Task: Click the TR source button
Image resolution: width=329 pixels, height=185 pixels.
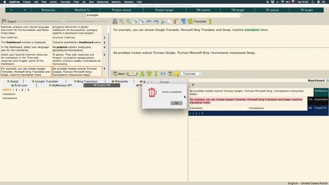Action: (x=272, y=10)
